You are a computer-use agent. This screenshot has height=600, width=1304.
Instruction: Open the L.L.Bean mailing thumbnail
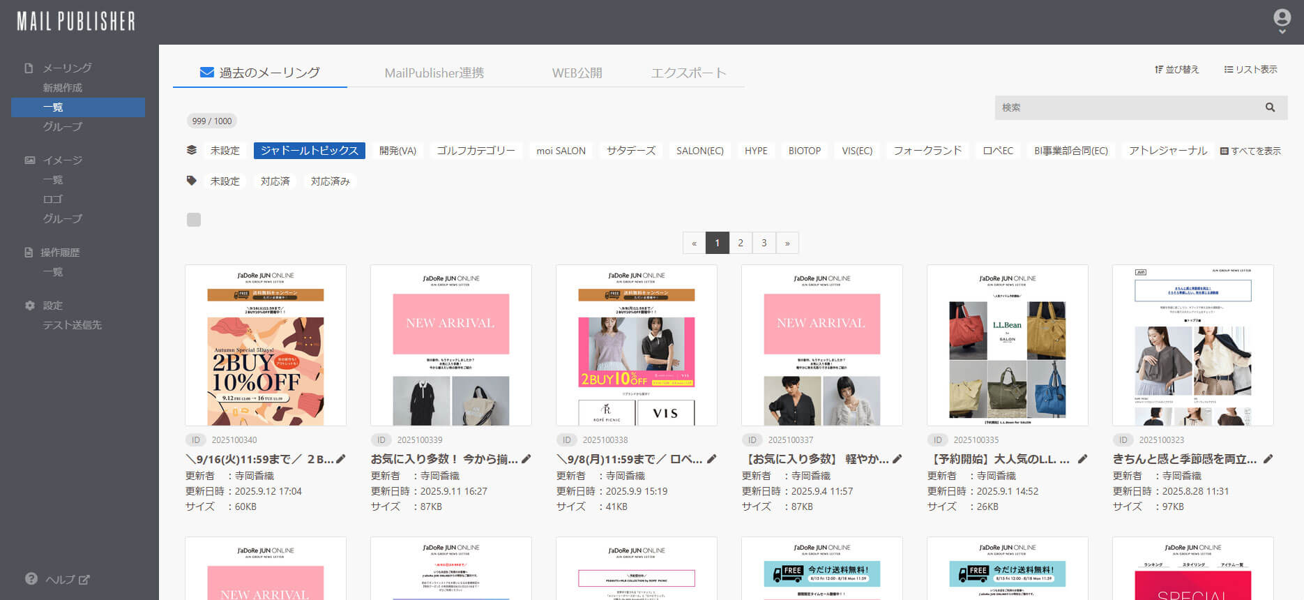pos(1007,345)
